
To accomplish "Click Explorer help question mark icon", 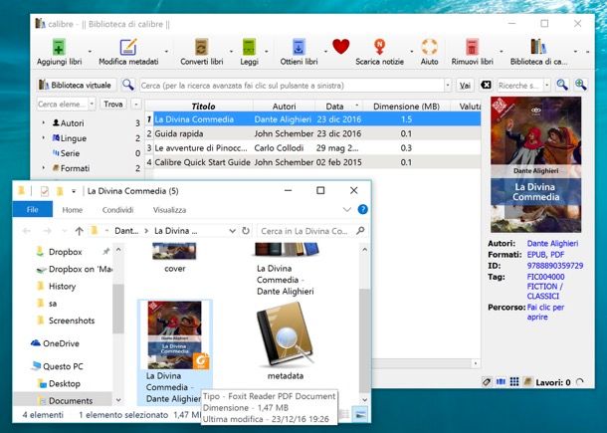I will coord(363,209).
